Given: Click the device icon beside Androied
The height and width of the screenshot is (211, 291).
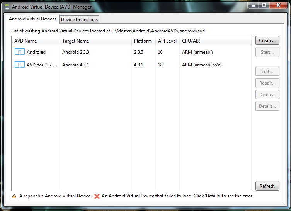Looking at the screenshot, I should 19,52.
